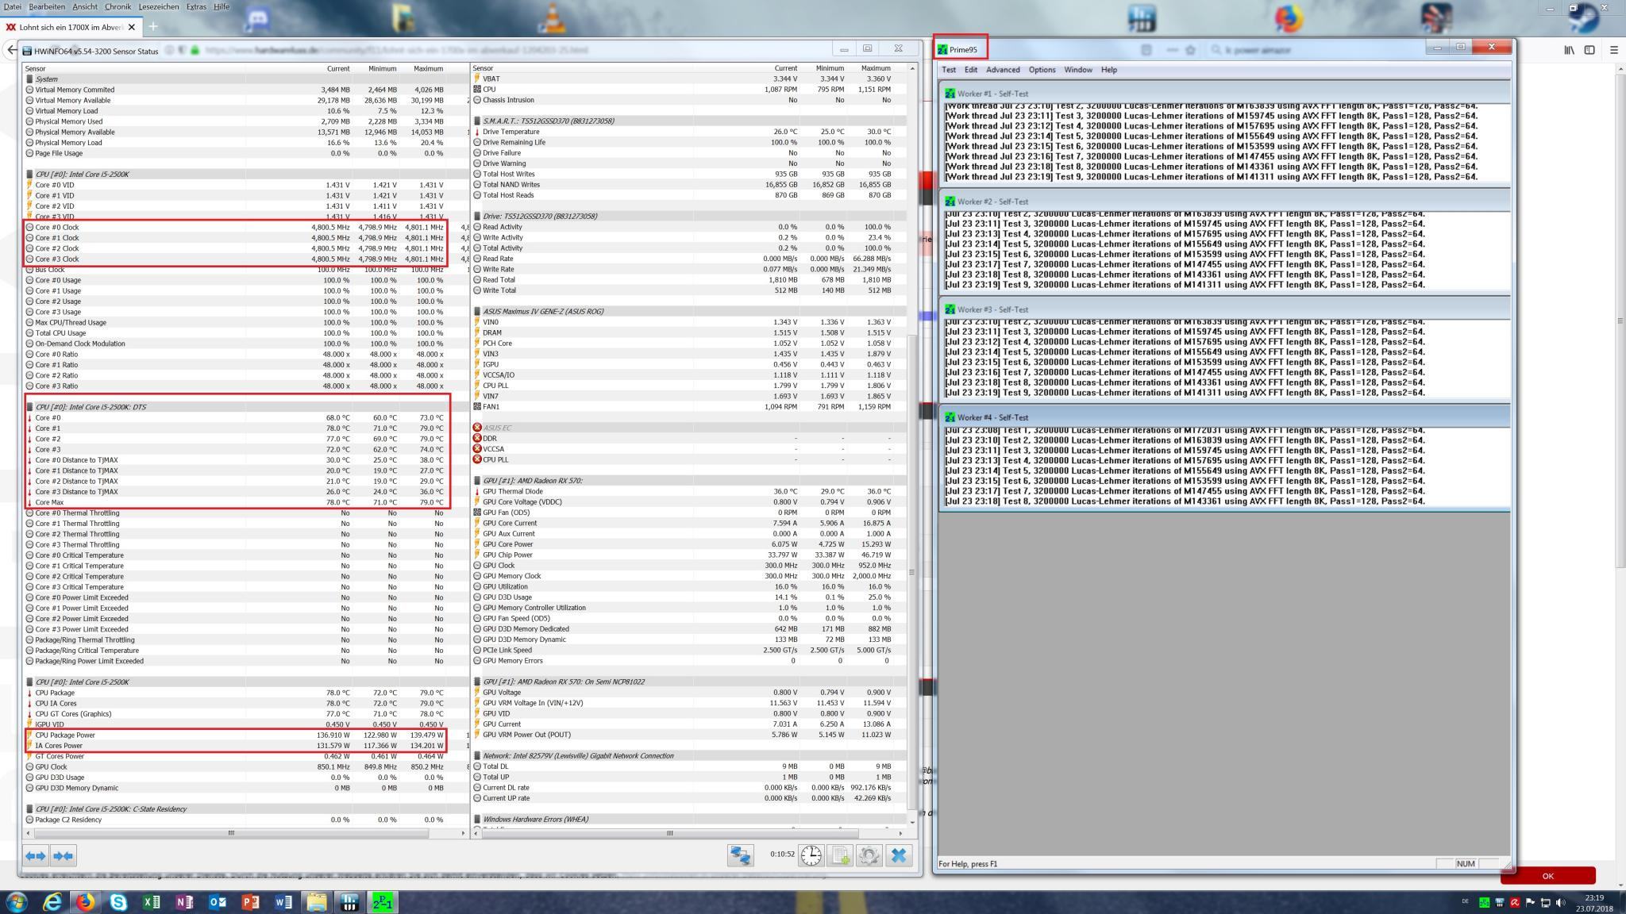Select the 'Drive Temperature' sensor row
The image size is (1626, 914).
pyautogui.click(x=690, y=132)
